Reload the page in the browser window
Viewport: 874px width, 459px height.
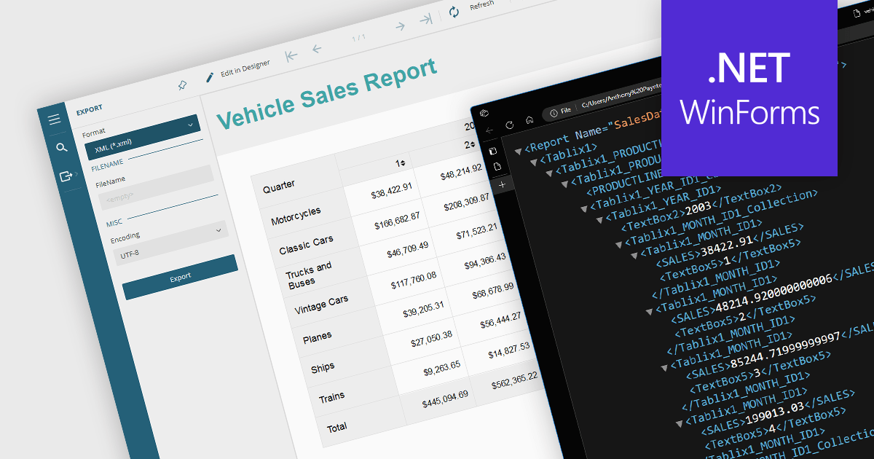click(x=510, y=125)
